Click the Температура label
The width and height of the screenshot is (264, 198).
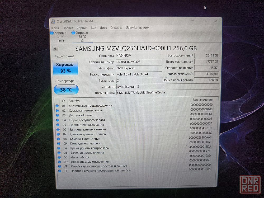click(65, 81)
